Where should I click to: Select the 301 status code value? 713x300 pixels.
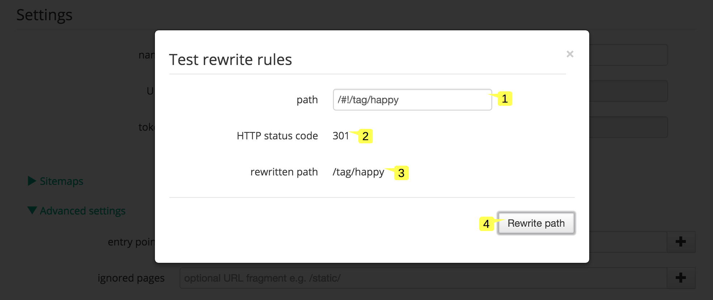click(x=341, y=136)
